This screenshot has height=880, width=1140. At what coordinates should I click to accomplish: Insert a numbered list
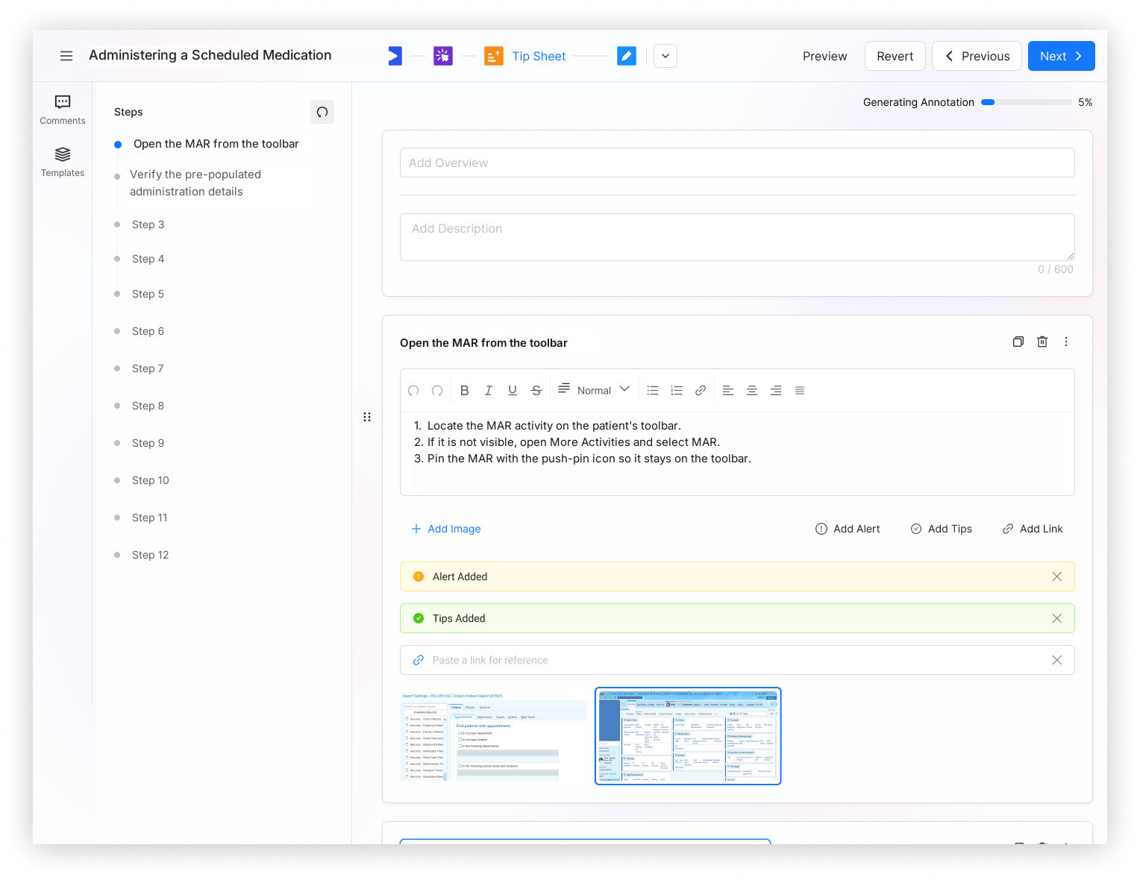677,390
